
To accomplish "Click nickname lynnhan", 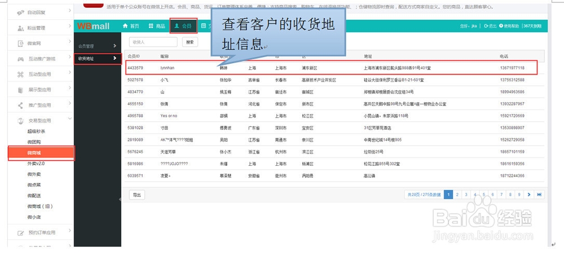I will 168,68.
